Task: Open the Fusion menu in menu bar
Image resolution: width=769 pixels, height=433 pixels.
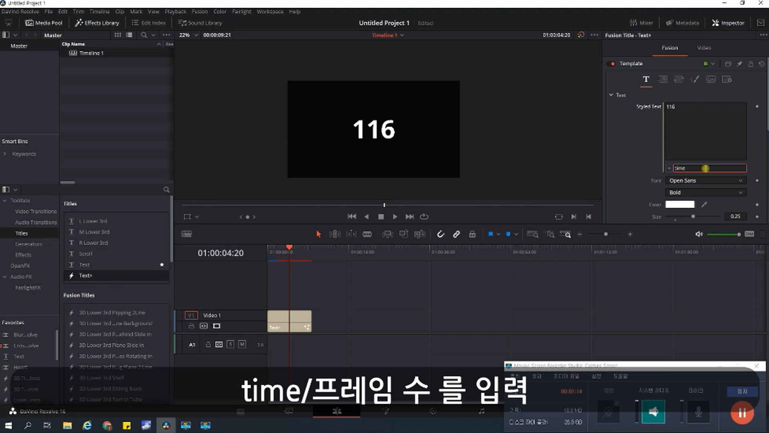Action: (x=199, y=12)
